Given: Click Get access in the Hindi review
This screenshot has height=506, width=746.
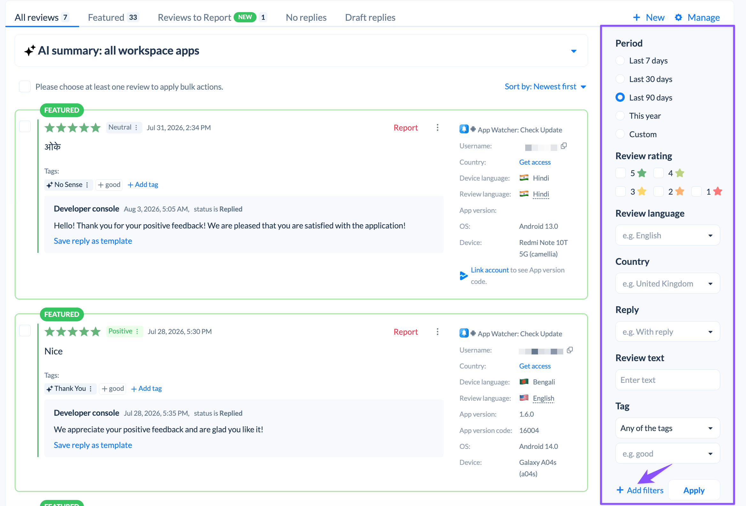Looking at the screenshot, I should [x=535, y=162].
